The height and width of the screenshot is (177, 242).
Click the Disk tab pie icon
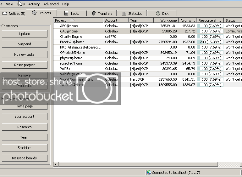tap(158, 14)
